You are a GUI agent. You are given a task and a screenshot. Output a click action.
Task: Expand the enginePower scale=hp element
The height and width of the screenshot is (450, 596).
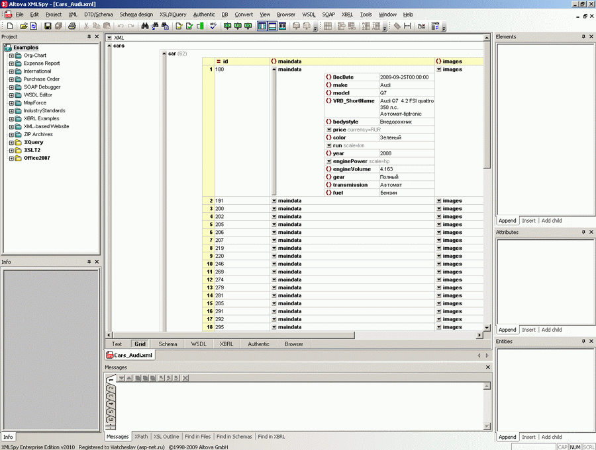coord(328,161)
